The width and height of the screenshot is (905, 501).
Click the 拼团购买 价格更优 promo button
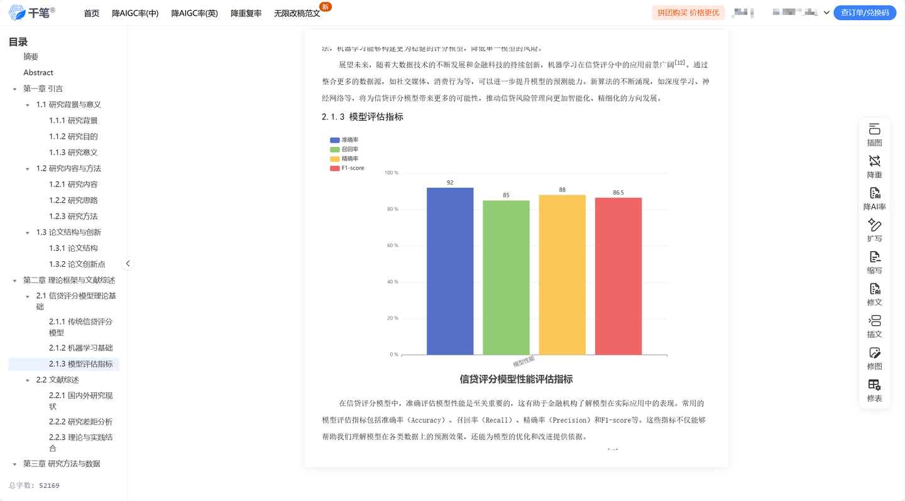688,13
